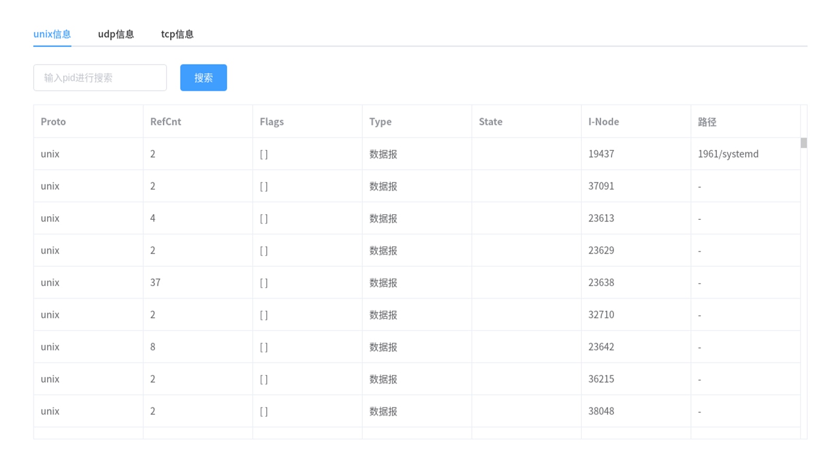Click the RefCnt value 8
835x470 pixels.
[x=152, y=347]
